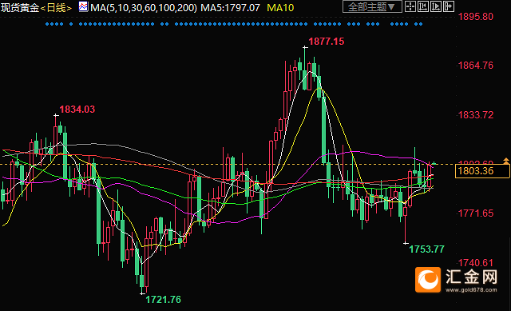Click the 1740.61 axis value
Viewport: 511px width, 311px height.
(x=476, y=263)
